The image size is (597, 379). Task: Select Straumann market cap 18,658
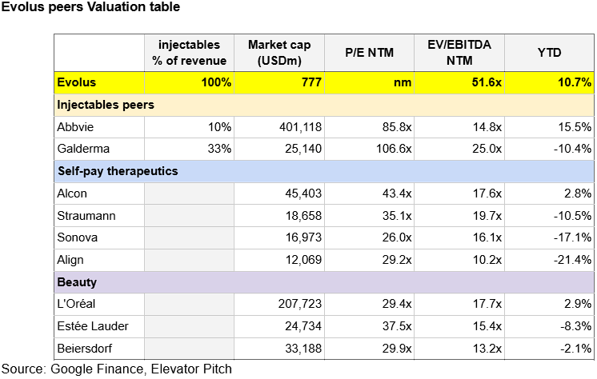click(x=303, y=216)
